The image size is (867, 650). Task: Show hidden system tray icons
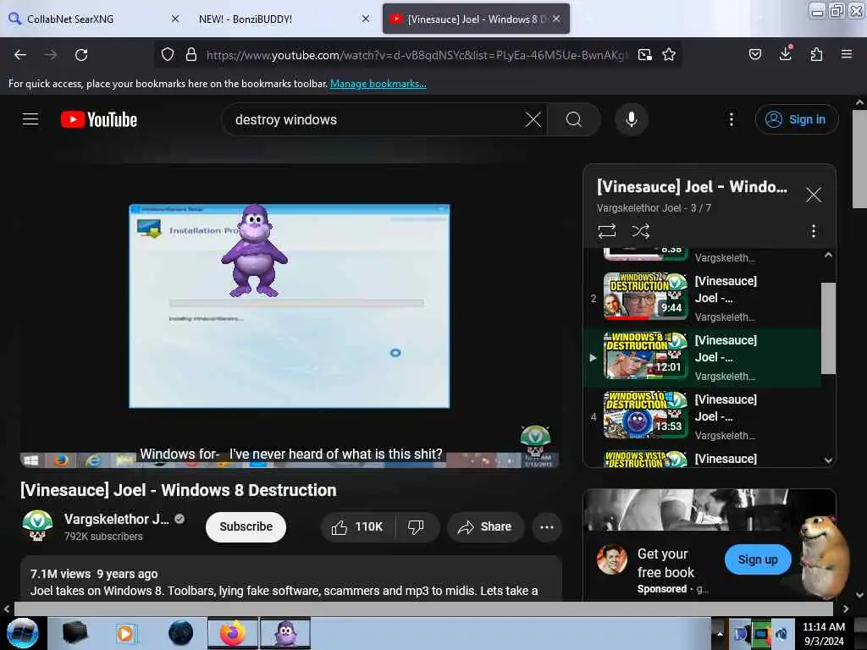pos(720,633)
